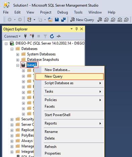Screen dimensions: 132x157
Task: Expand the Database Snapshots folder
Action: [17, 60]
